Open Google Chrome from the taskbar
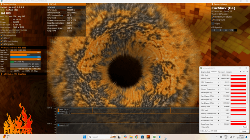250x140 pixels. pyautogui.click(x=137, y=137)
